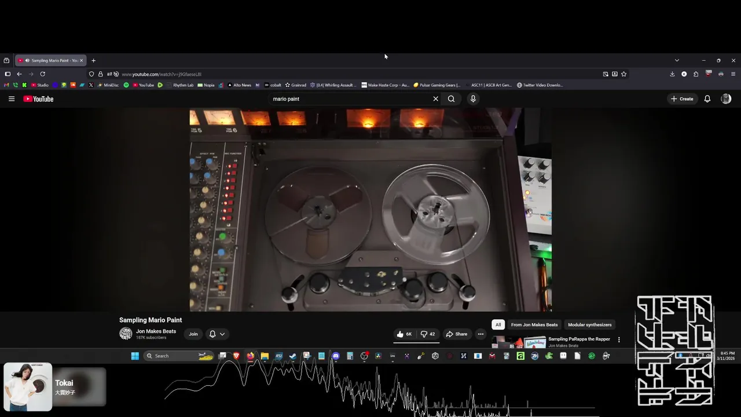Open the Grainrad bookmark
This screenshot has height=417, width=741.
coord(295,85)
